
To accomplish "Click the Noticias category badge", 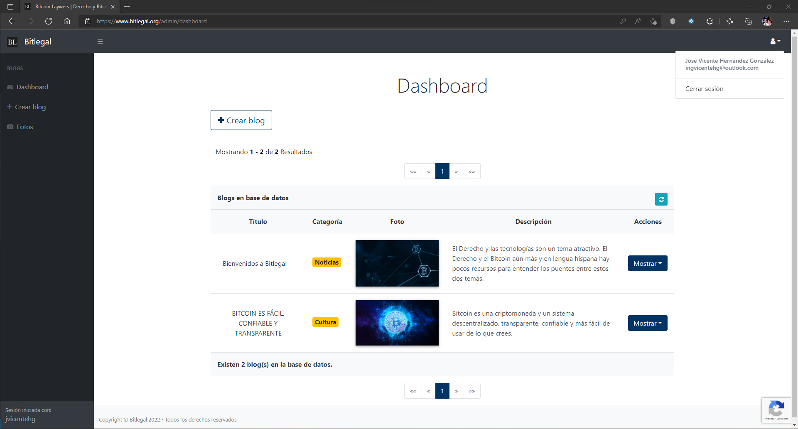I will click(327, 262).
